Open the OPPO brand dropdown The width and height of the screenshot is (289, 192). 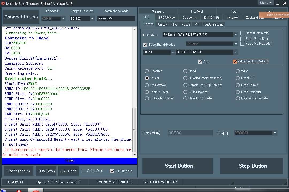pos(173,52)
